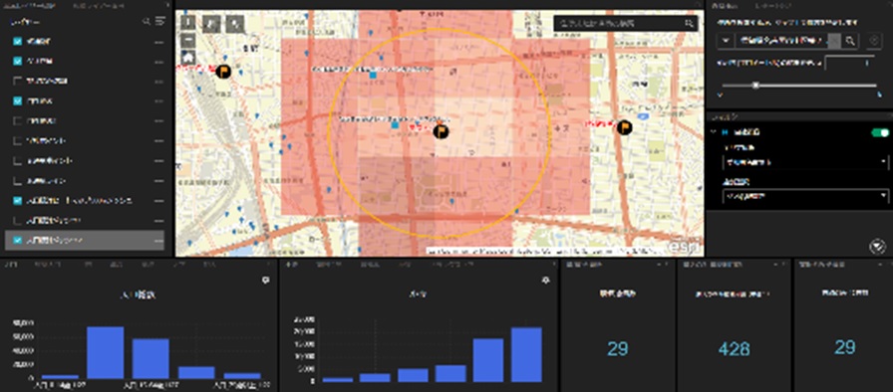Collapse the section chevron beside the green toggle
893x392 pixels.
click(x=714, y=132)
